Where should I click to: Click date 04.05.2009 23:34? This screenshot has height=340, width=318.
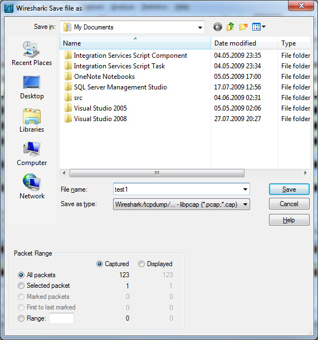(x=237, y=66)
